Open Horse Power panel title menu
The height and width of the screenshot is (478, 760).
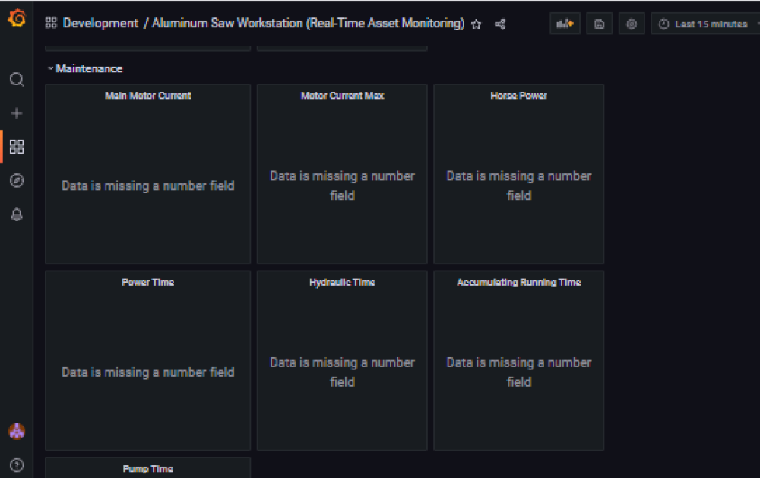(518, 96)
